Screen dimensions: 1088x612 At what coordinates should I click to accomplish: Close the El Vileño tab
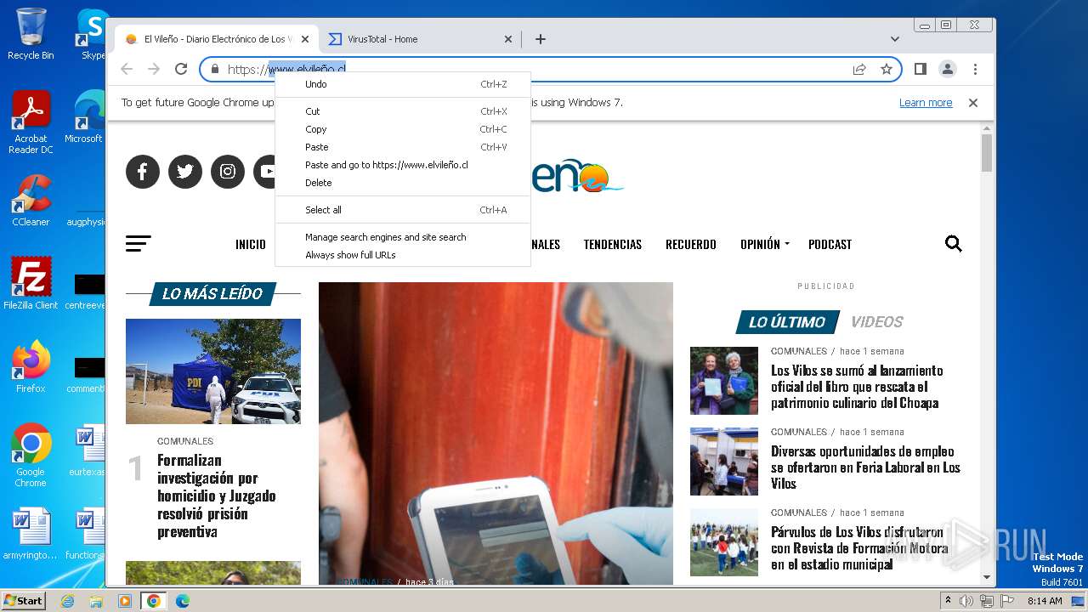(306, 39)
